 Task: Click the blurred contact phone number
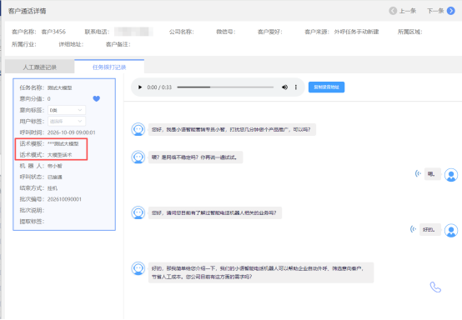133,32
